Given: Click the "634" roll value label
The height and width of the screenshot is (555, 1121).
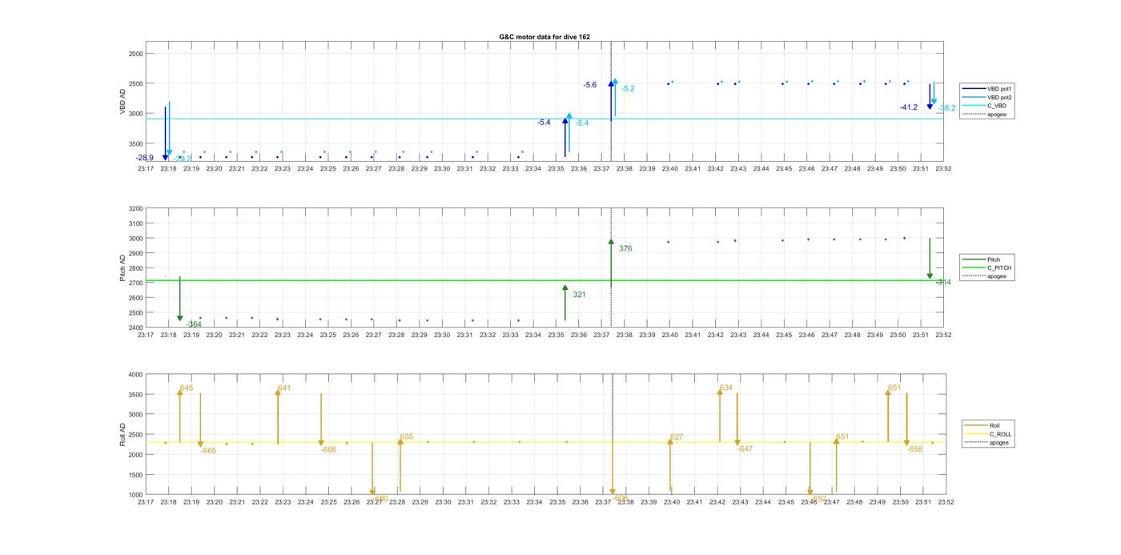Looking at the screenshot, I should (x=725, y=388).
